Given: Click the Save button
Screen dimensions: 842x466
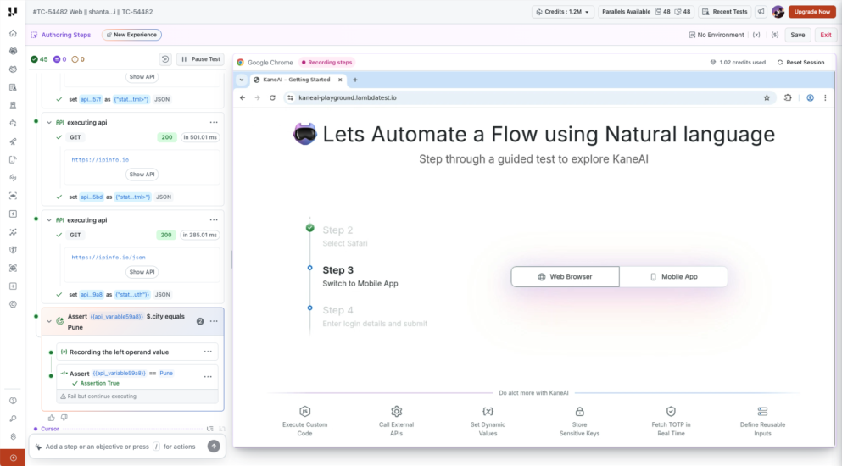Looking at the screenshot, I should coord(797,35).
